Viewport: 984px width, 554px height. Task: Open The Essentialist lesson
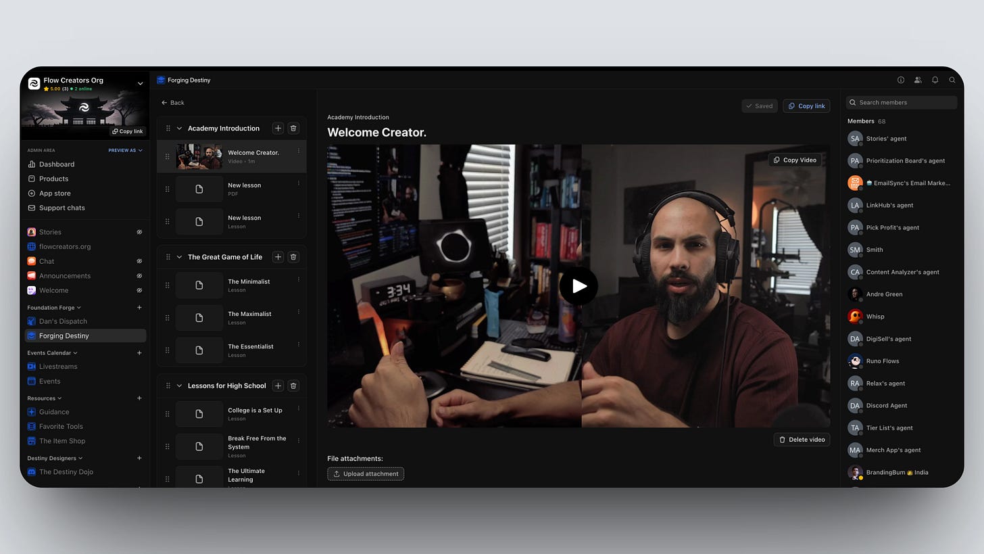(232, 350)
